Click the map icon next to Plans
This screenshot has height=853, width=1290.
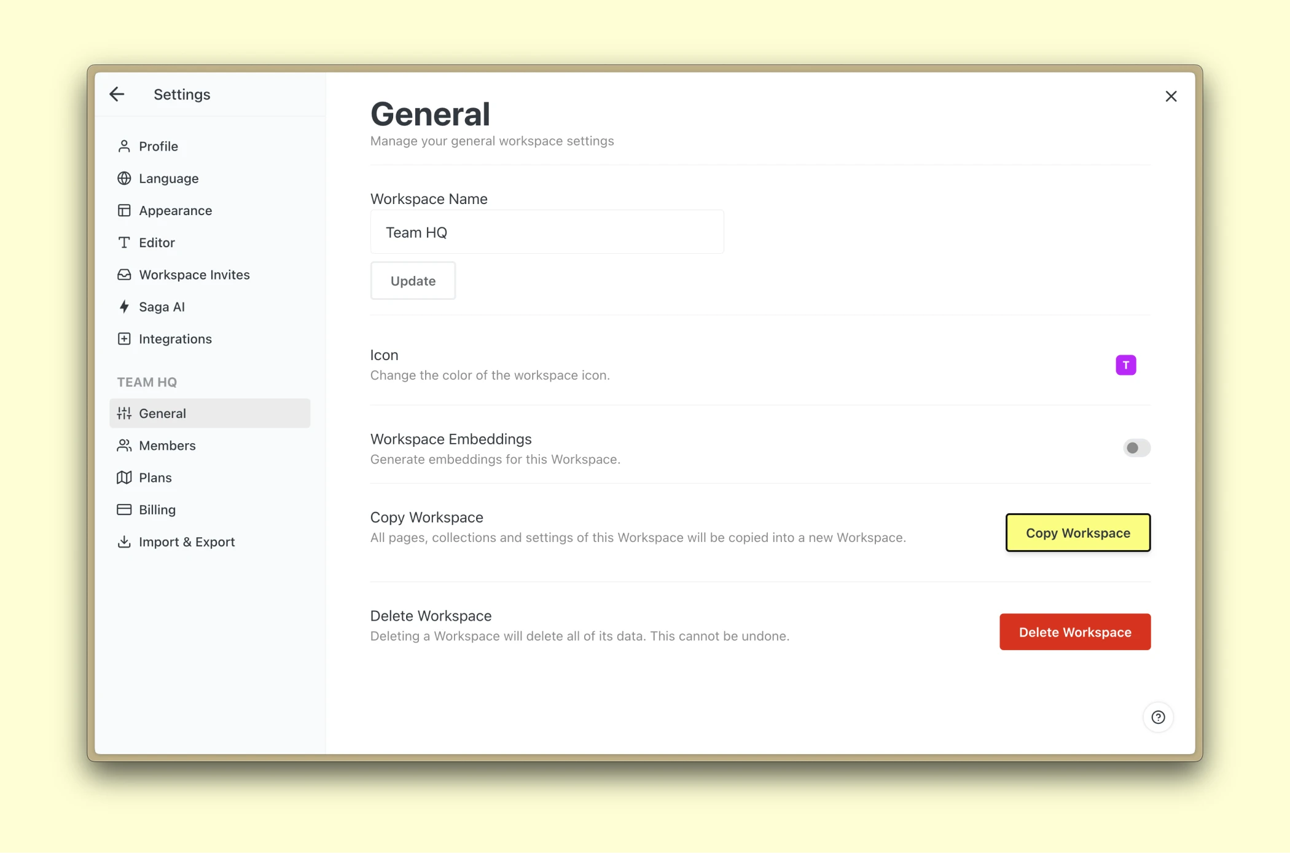(125, 478)
